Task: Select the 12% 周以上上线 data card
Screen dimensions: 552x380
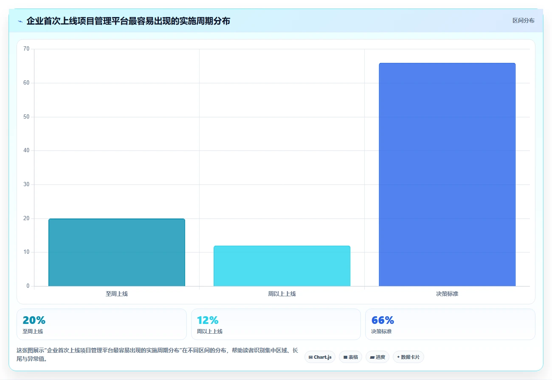Action: click(276, 324)
